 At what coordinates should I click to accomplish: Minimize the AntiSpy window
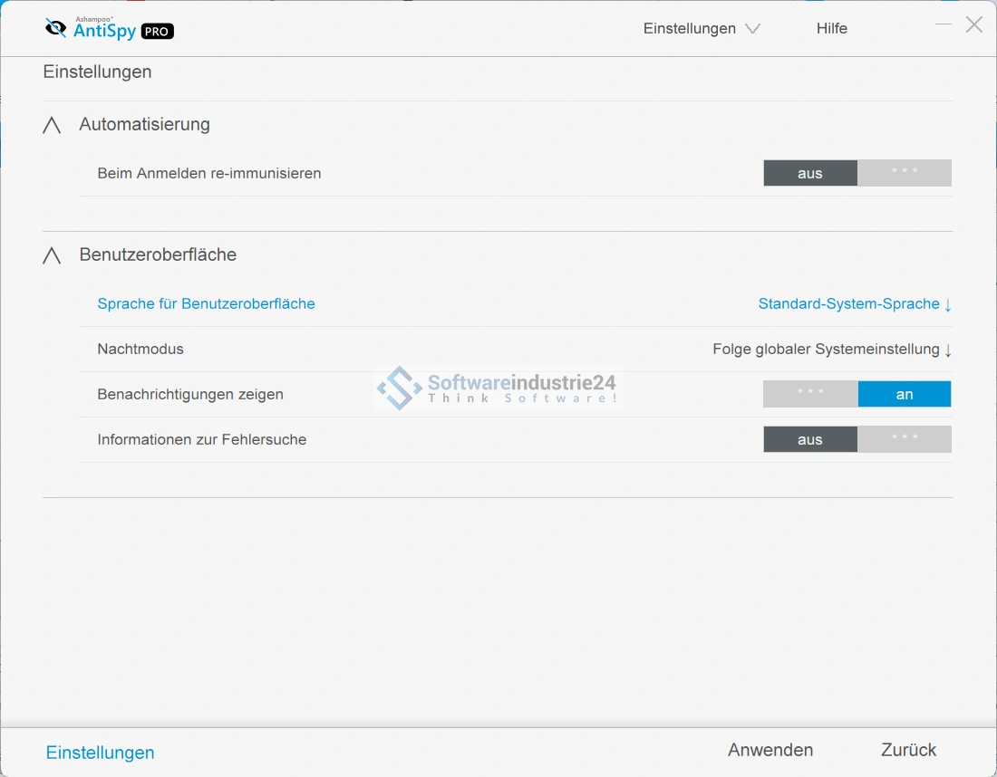coord(944,24)
